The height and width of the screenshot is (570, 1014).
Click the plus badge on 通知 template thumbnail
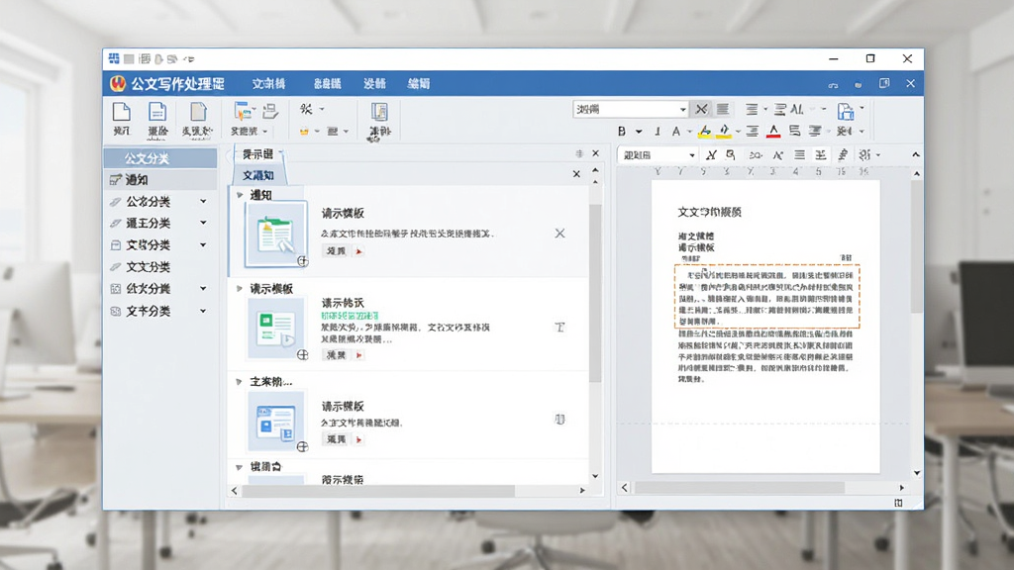pyautogui.click(x=303, y=261)
